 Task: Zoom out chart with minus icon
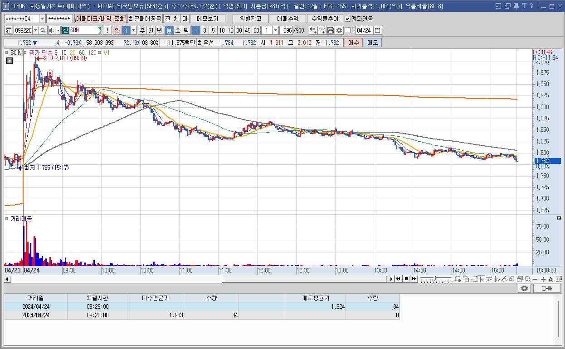(535, 279)
